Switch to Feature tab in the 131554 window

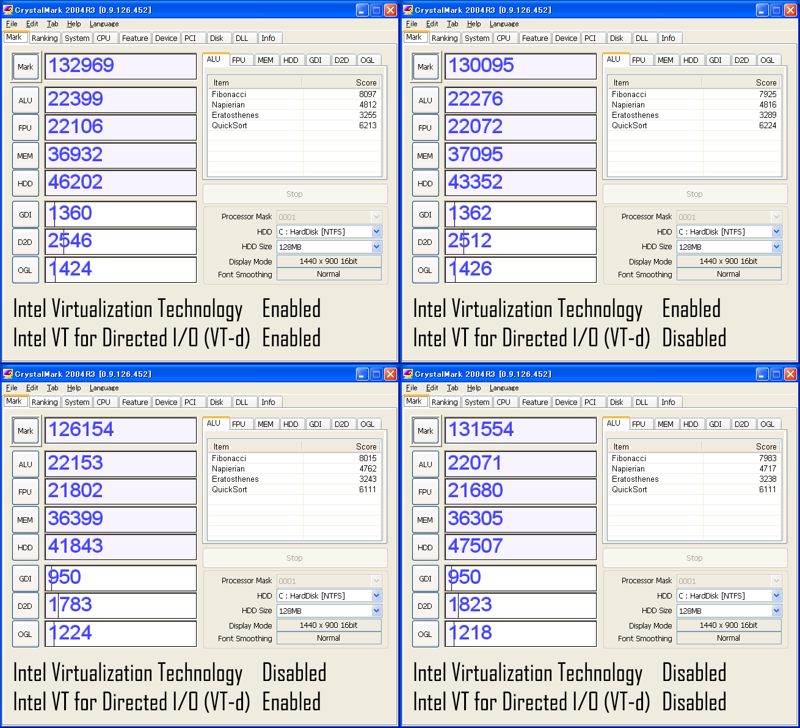[535, 402]
